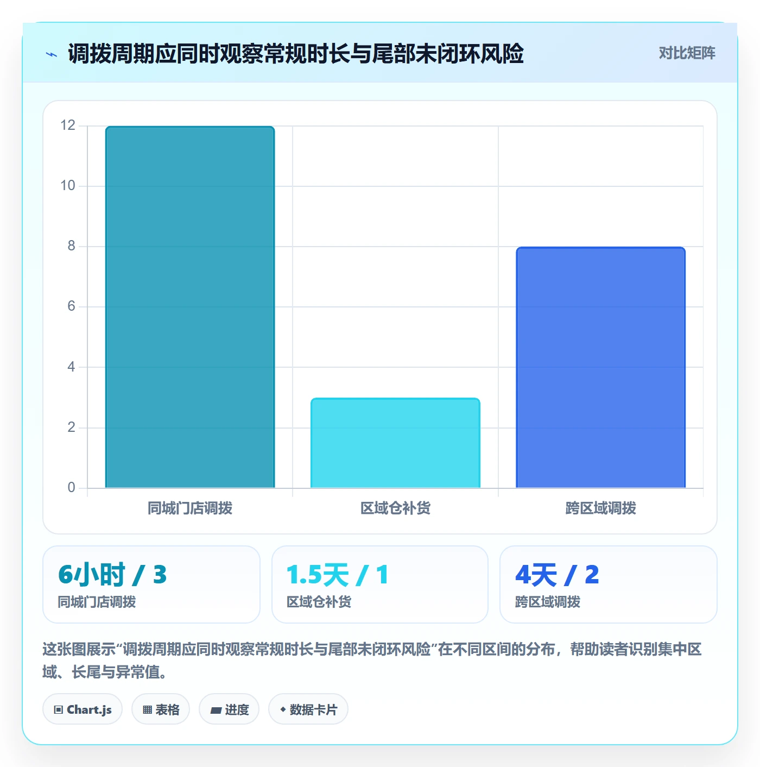Click the description paragraph starting with 这张图展示
The width and height of the screenshot is (760, 767).
[372, 661]
